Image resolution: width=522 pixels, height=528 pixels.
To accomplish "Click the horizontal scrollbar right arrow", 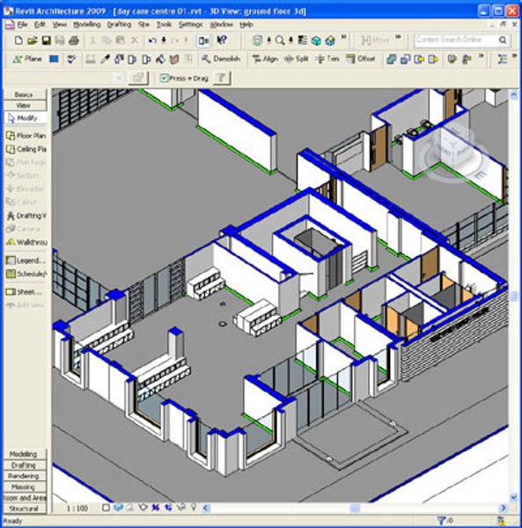I will pos(504,508).
